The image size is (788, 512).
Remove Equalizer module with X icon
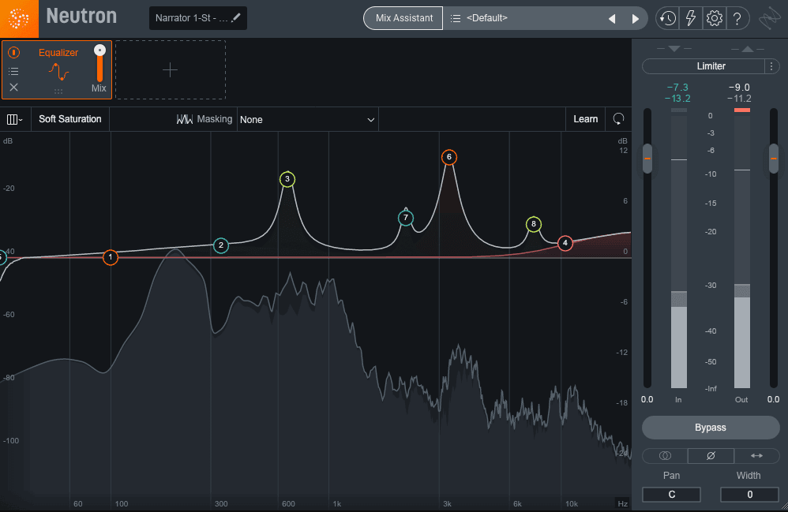coord(13,88)
